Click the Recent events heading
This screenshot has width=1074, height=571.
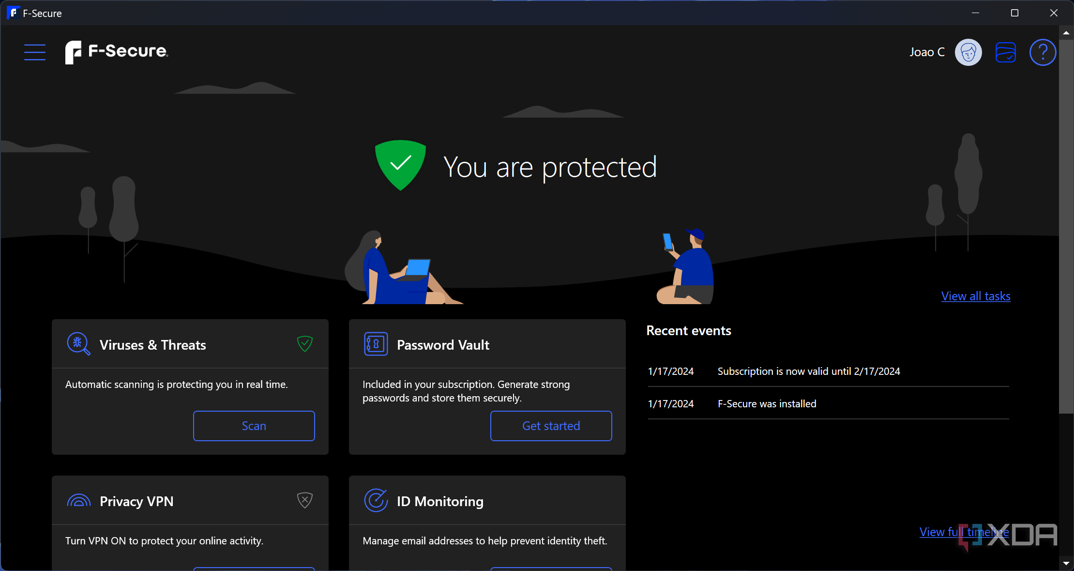(x=689, y=330)
